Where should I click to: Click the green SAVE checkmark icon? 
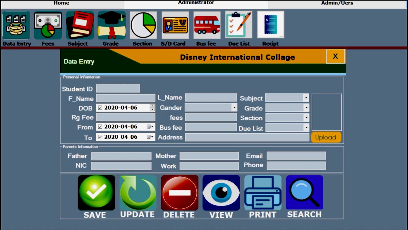(x=97, y=193)
